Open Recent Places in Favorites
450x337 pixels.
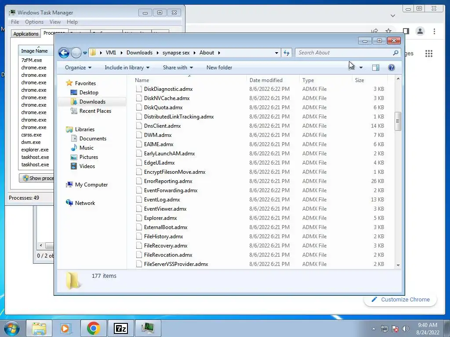[x=95, y=111]
